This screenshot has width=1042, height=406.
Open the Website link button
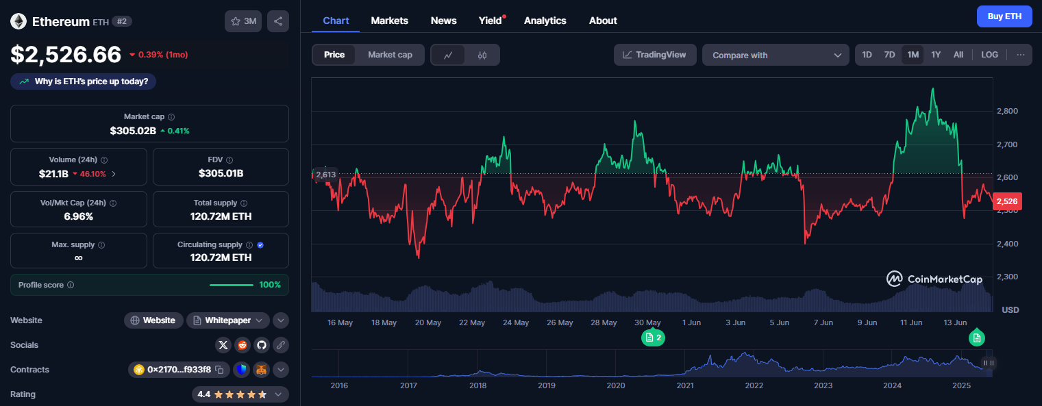click(153, 320)
